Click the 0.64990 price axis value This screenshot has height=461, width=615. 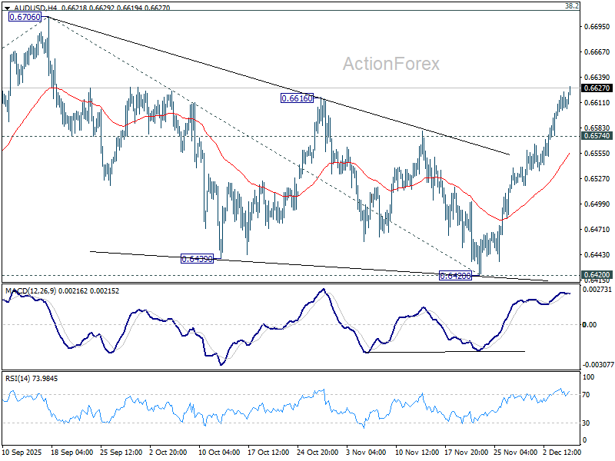[597, 204]
